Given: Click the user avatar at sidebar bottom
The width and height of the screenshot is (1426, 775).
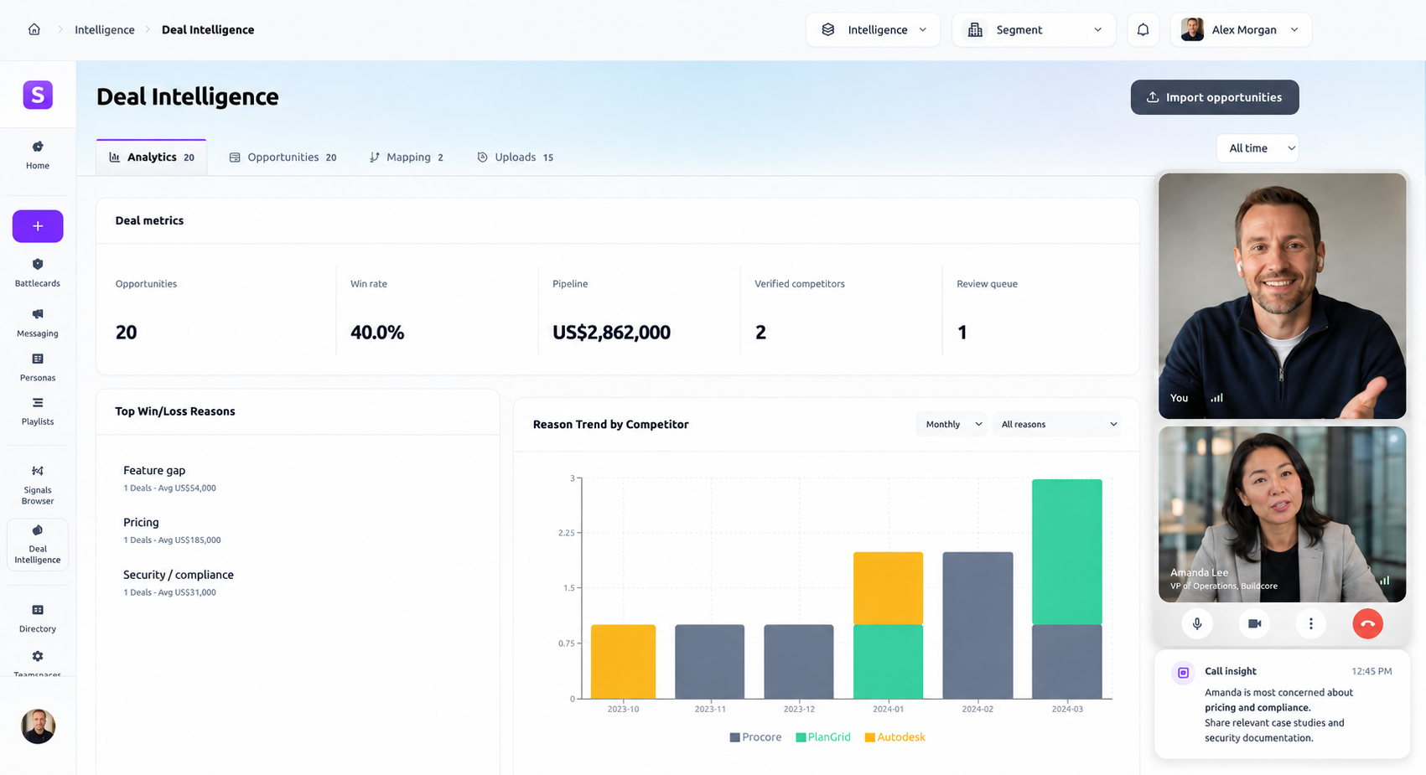Looking at the screenshot, I should point(38,726).
